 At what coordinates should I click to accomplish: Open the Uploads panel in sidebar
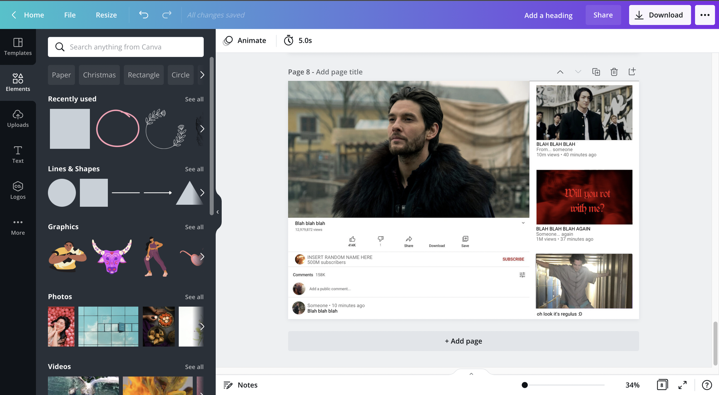pos(18,118)
